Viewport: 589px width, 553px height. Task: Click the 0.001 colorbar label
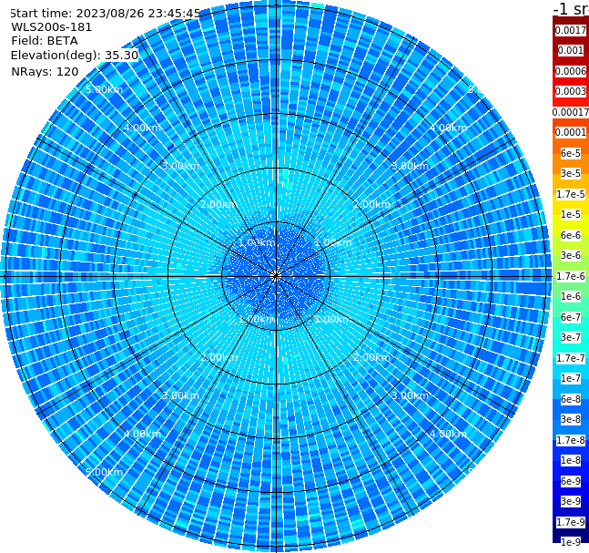[571, 50]
